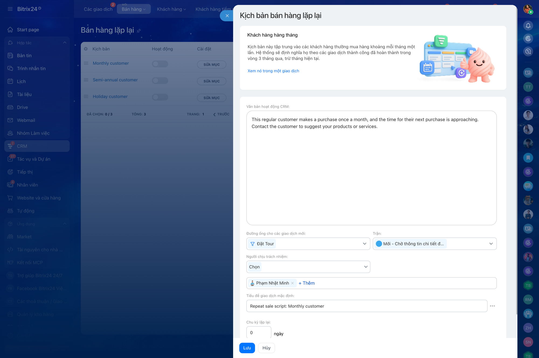
Task: Open the Tài liệu documents icon
Action: (x=10, y=94)
